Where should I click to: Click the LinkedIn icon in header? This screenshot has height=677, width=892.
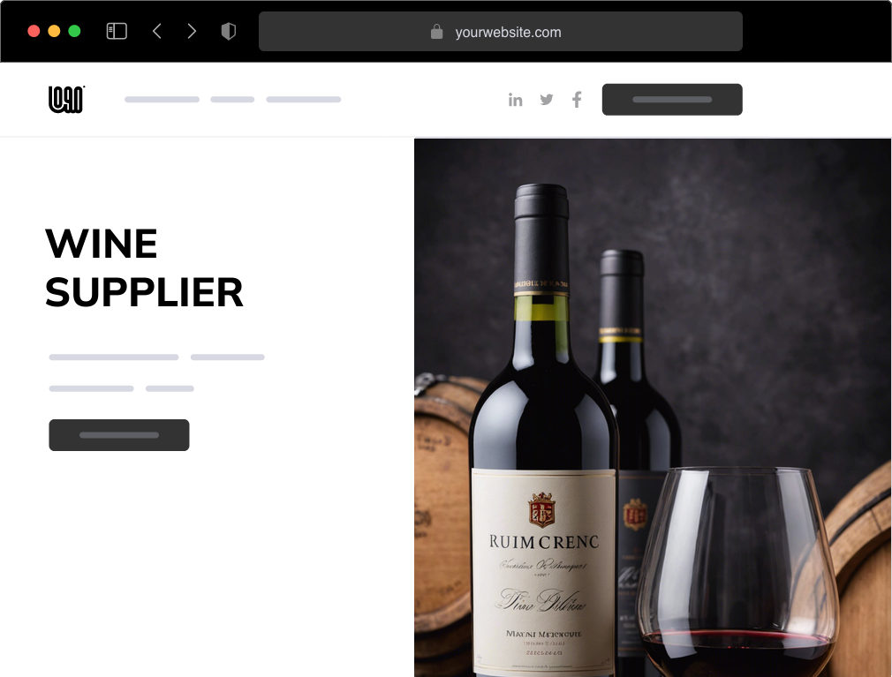[516, 100]
